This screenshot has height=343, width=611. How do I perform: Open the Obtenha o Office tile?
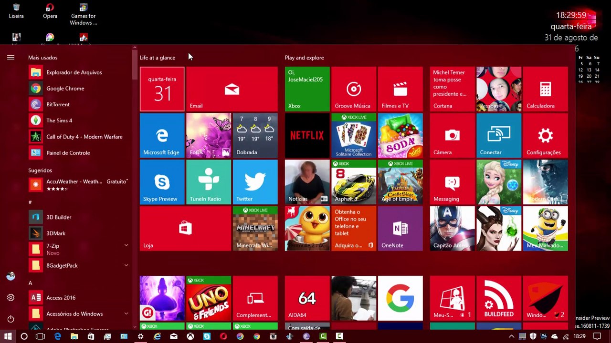pos(354,229)
